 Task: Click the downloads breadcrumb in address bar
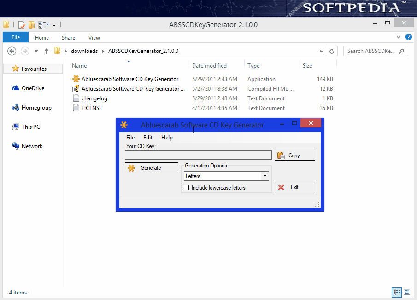pyautogui.click(x=84, y=51)
